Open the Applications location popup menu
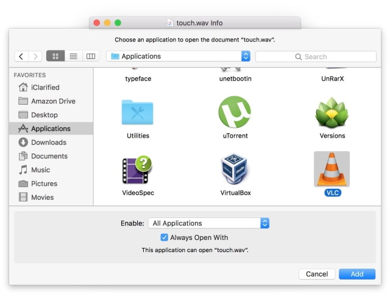390x296 pixels. click(x=179, y=56)
